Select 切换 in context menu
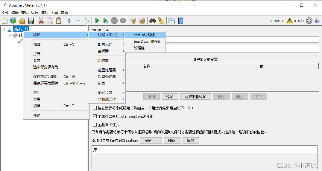Viewport: 322px width, 171px height. point(56,106)
